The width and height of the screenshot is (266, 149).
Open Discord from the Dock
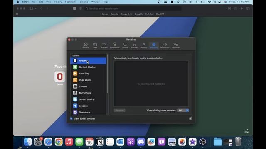141,142
